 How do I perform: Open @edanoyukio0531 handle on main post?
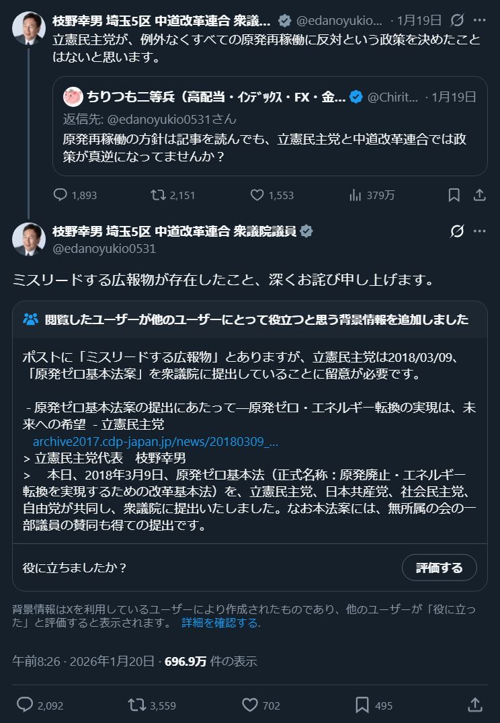(x=104, y=249)
